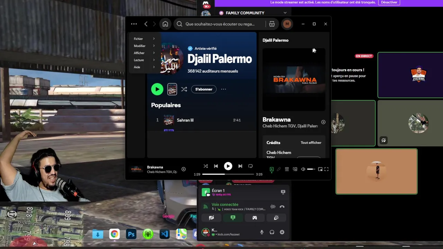Screen dimensions: 443x249
Task: Toggle repeat in the player bar
Action: click(251, 166)
